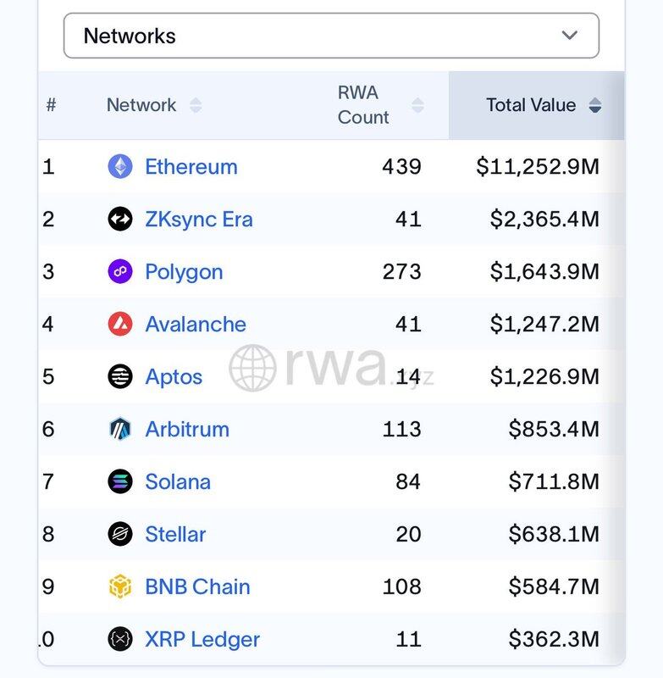Click the purple Polygon logo icon
663x678 pixels.
pos(120,271)
